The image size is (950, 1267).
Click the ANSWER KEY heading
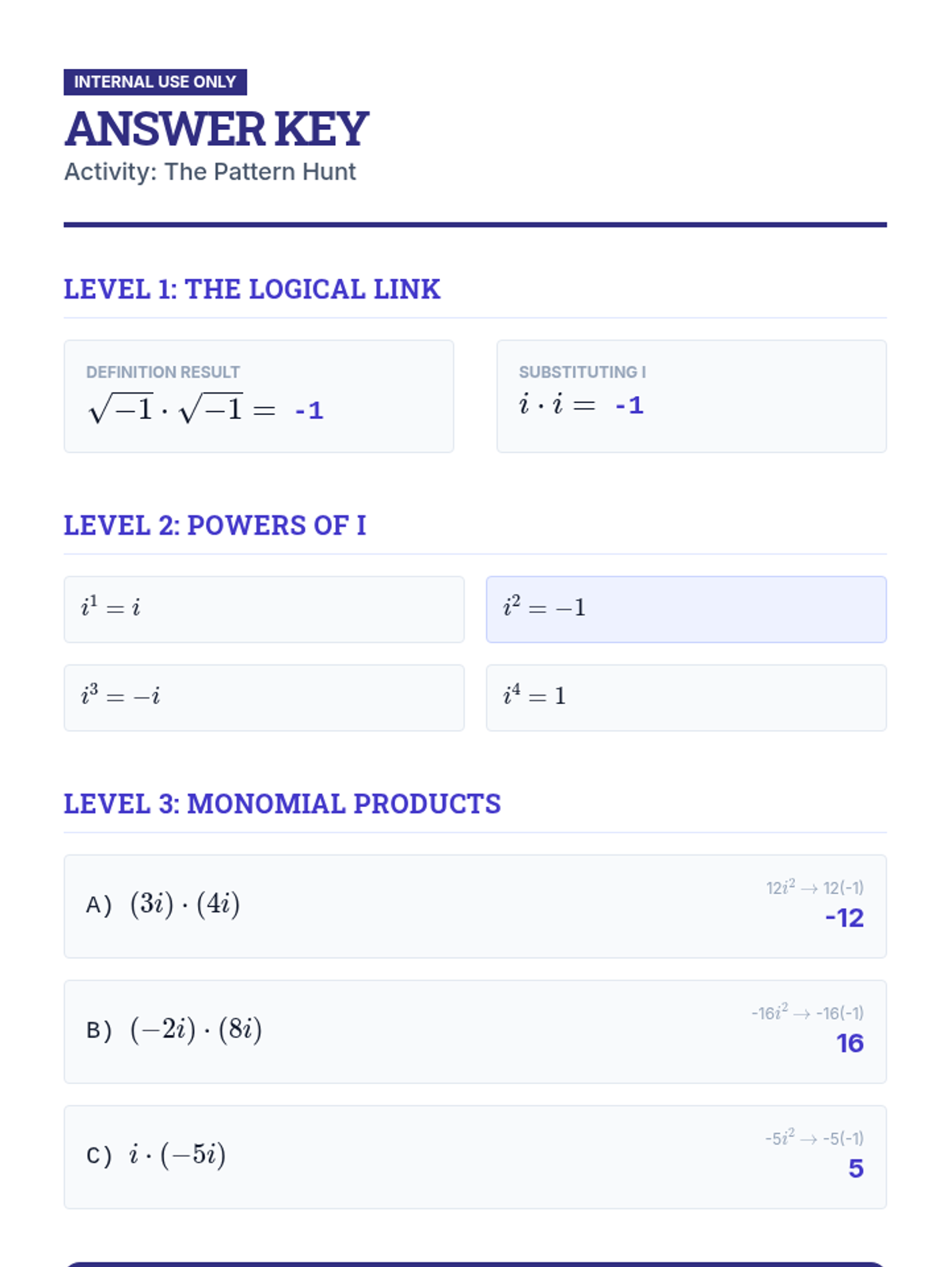(x=216, y=129)
